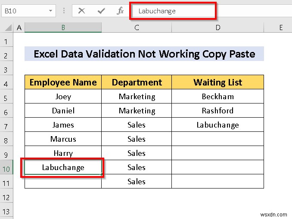Select 'Beckham' in Waiting List
Viewport: 292px width, 219px height.
coord(217,96)
